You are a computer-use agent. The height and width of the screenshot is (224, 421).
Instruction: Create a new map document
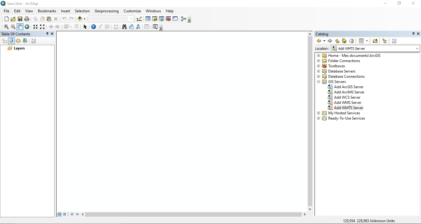pyautogui.click(x=6, y=19)
